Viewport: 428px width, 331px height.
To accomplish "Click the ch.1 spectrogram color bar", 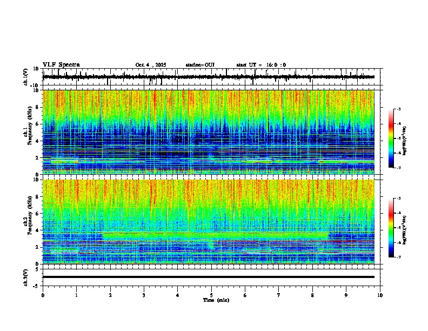I will point(391,138).
